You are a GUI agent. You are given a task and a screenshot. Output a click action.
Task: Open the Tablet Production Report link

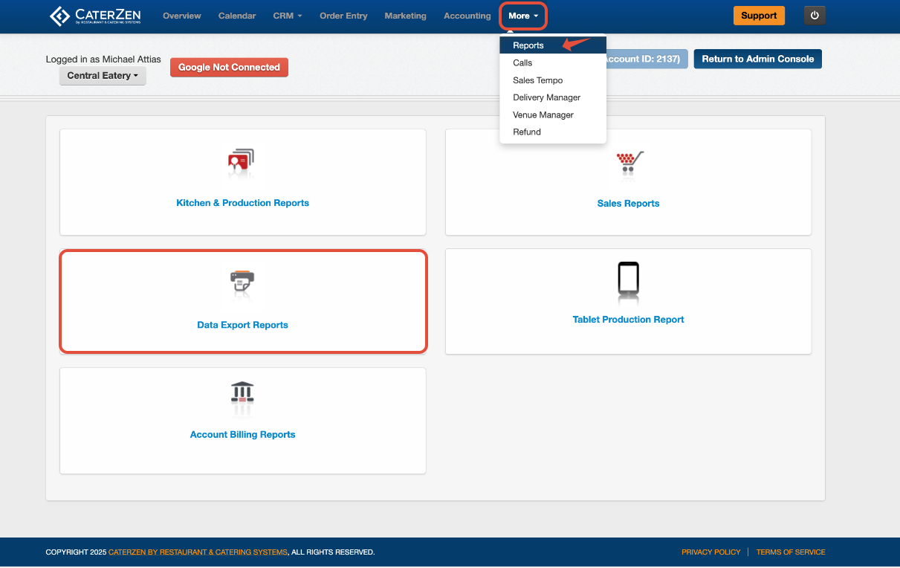click(x=629, y=320)
